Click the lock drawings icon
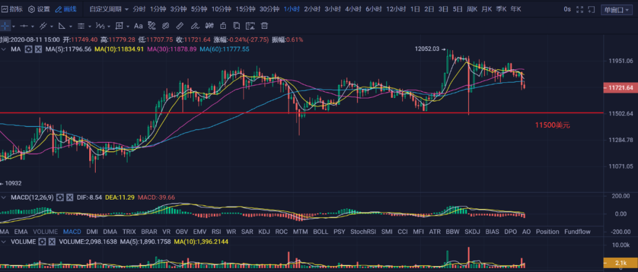 point(222,26)
